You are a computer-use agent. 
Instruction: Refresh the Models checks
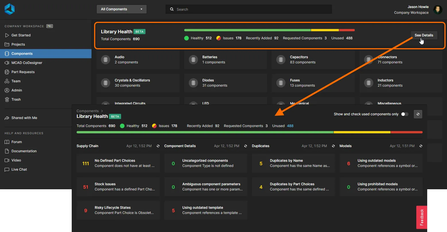pyautogui.click(x=421, y=146)
